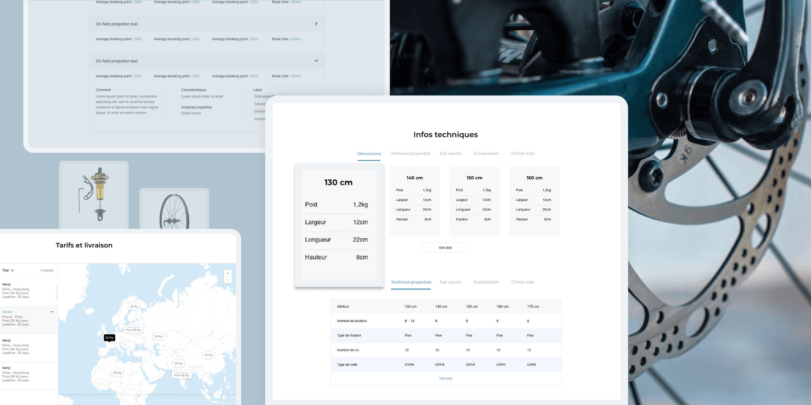Click Fixe in the 130 cm column
This screenshot has width=811, height=405.
[408, 335]
